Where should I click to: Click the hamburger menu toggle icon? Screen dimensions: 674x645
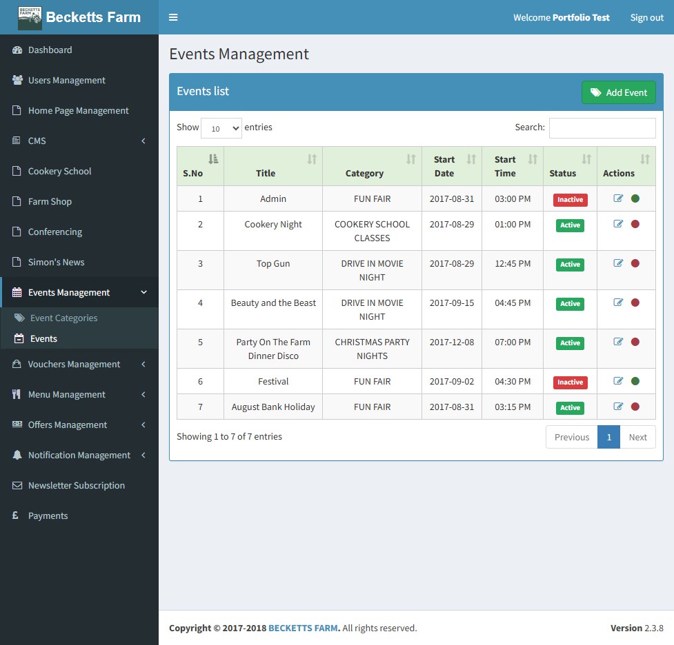173,17
